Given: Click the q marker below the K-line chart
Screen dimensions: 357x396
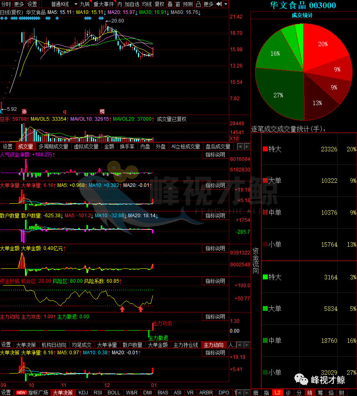Looking at the screenshot, I should [x=65, y=111].
